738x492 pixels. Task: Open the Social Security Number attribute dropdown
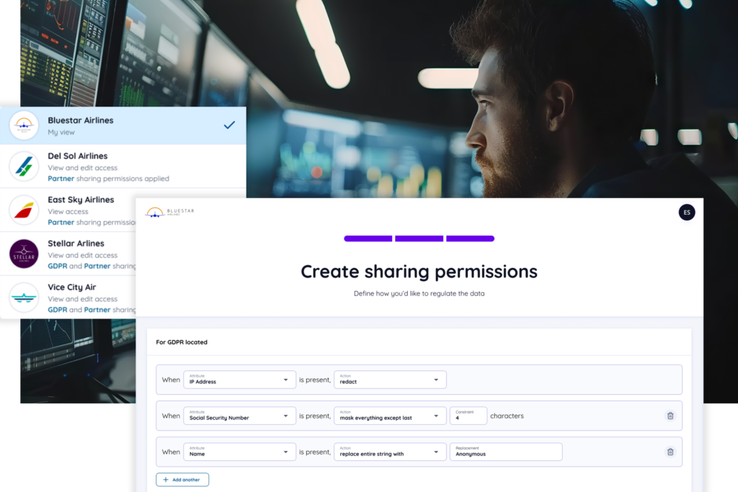click(239, 416)
